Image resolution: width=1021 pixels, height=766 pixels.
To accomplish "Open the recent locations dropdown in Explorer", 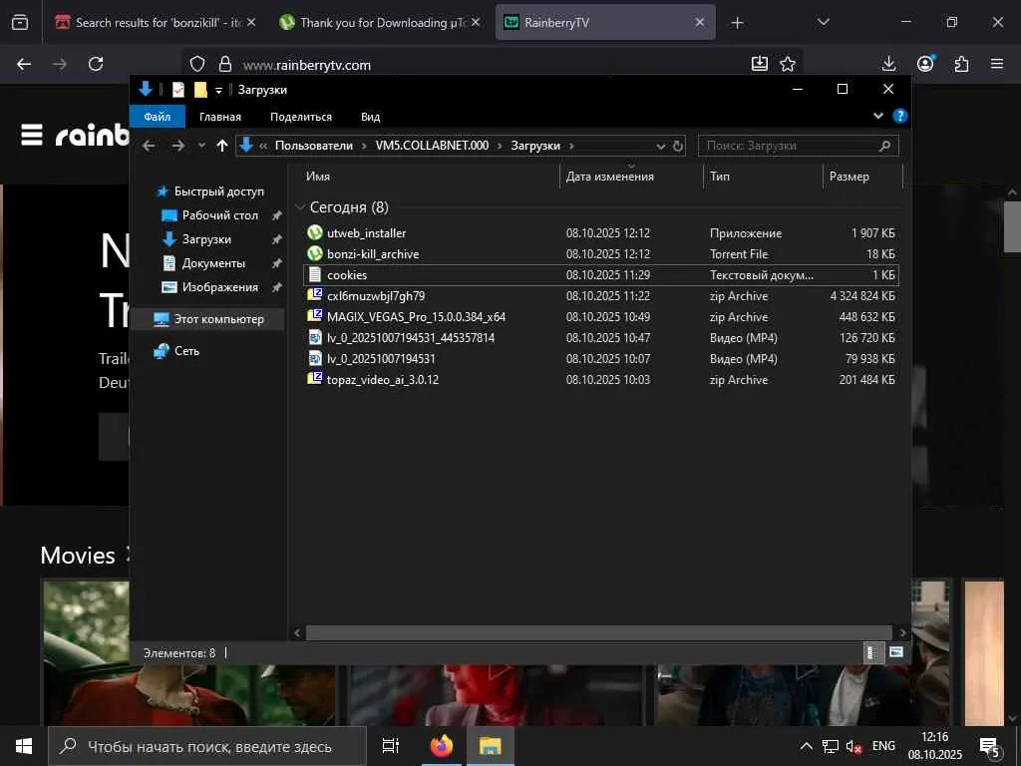I will click(x=201, y=146).
